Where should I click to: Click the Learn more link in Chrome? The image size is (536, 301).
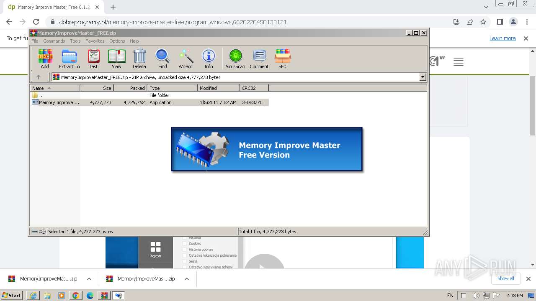[x=502, y=38]
